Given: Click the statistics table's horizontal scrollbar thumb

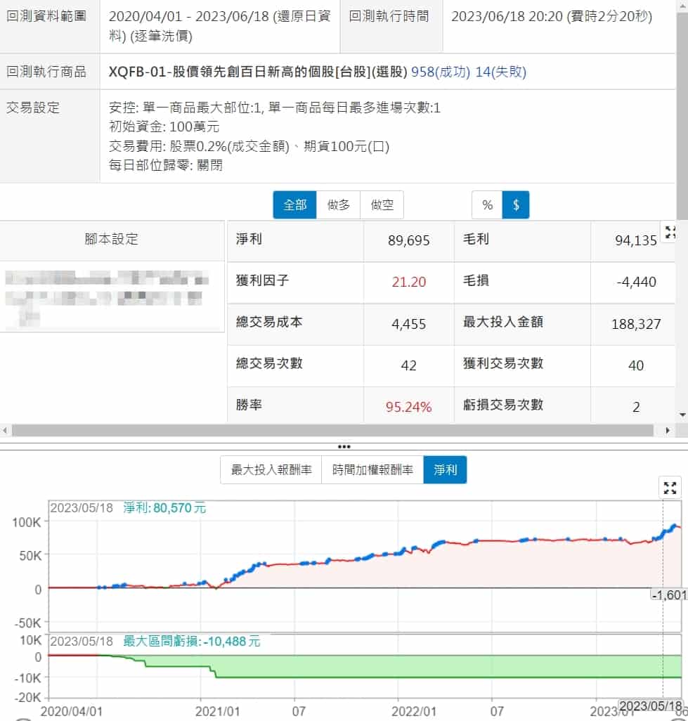Looking at the screenshot, I should point(330,430).
